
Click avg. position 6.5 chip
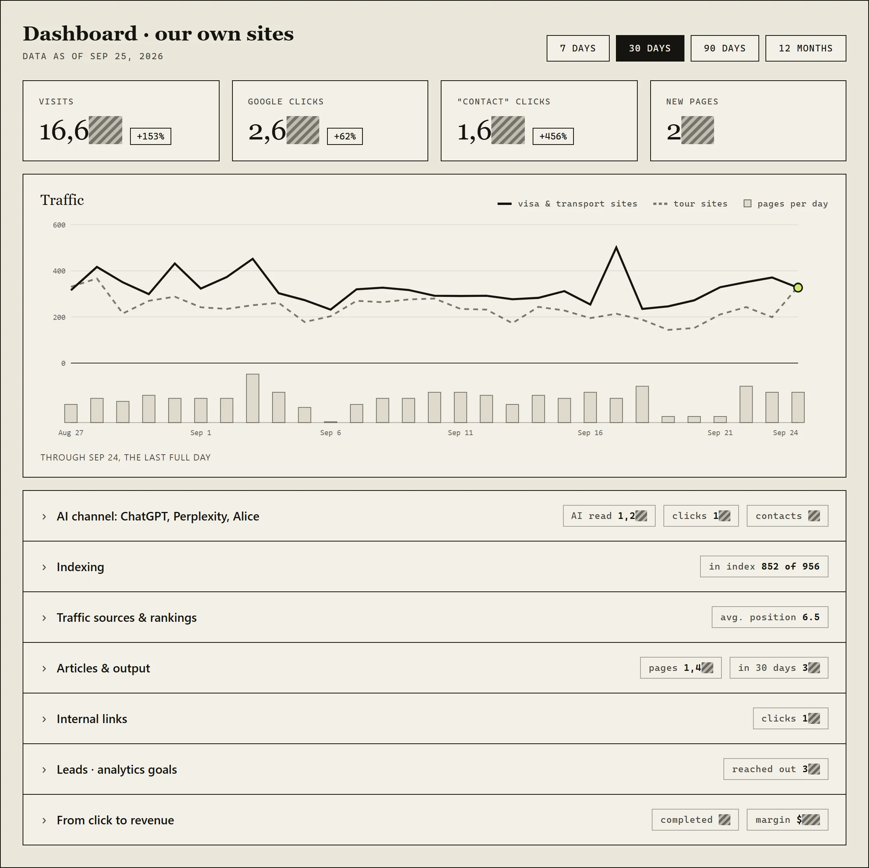pyautogui.click(x=770, y=617)
